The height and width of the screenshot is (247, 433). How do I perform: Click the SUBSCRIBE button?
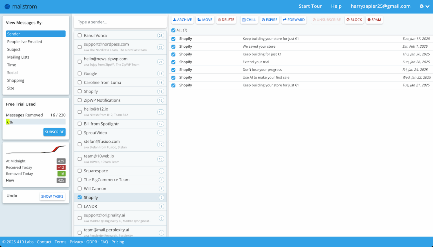coord(54,132)
